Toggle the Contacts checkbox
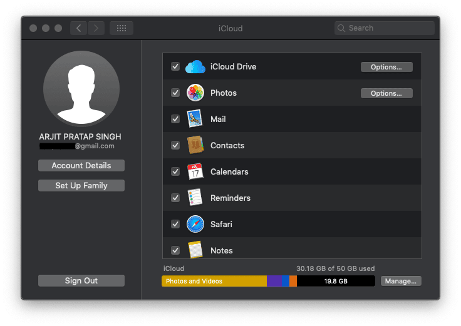The width and height of the screenshot is (461, 326). click(x=175, y=145)
